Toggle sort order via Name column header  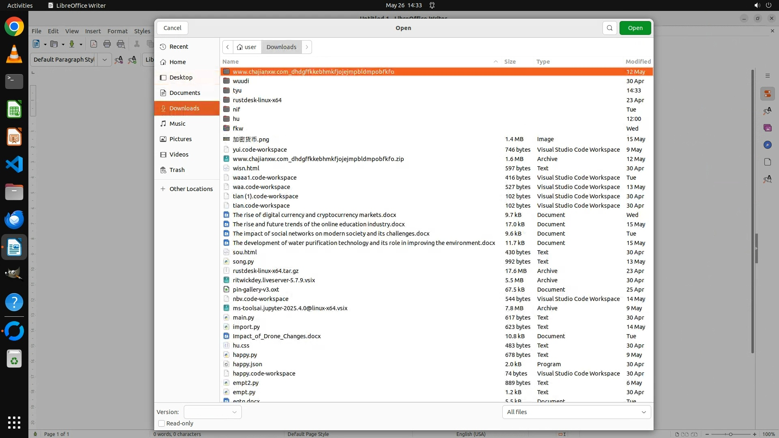click(x=230, y=62)
